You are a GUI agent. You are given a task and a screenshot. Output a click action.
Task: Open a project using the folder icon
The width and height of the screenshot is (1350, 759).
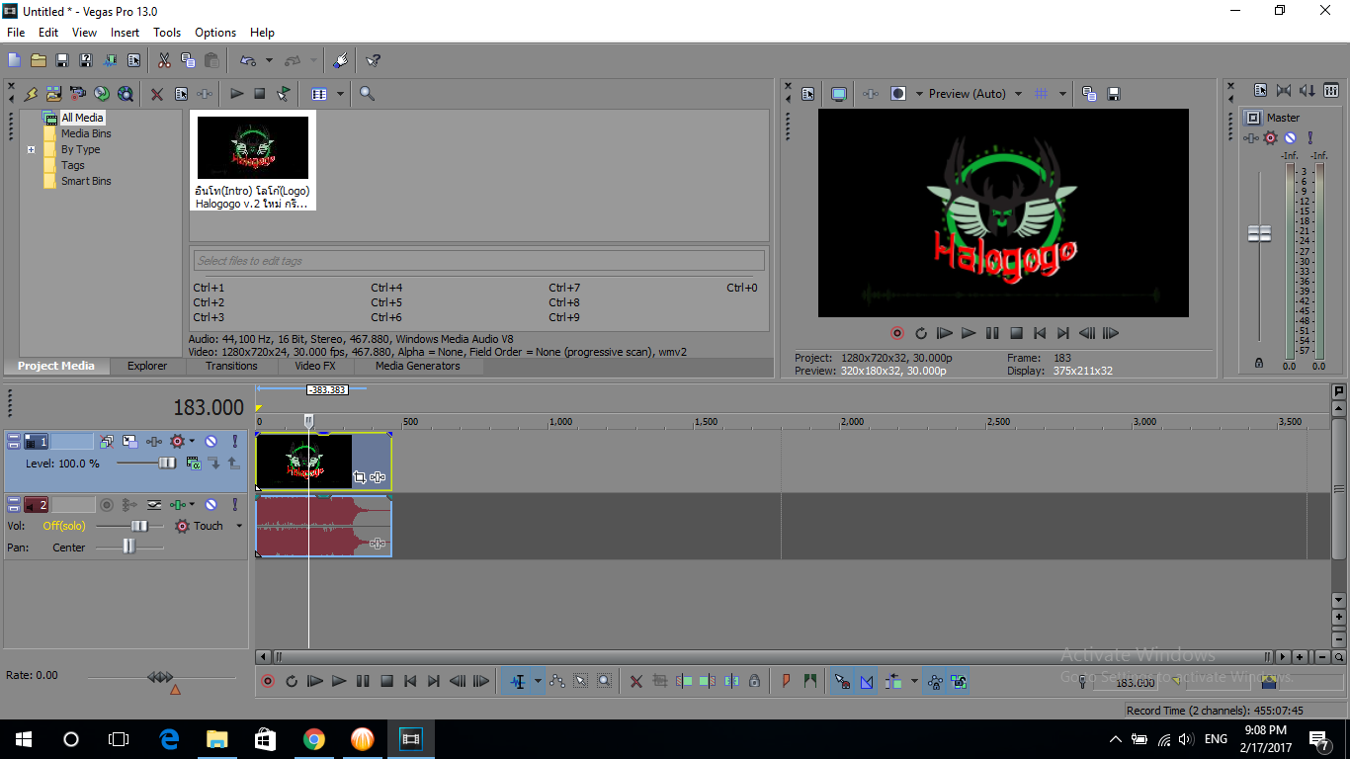[39, 60]
